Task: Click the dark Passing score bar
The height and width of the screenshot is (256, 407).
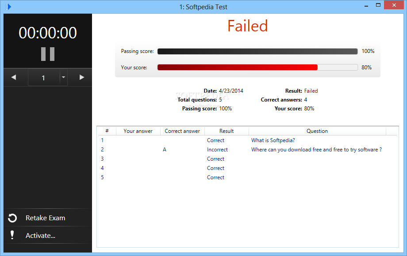Action: point(257,51)
